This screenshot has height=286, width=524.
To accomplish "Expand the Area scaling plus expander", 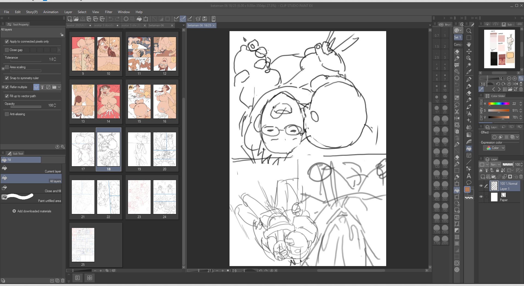I will tap(3, 68).
